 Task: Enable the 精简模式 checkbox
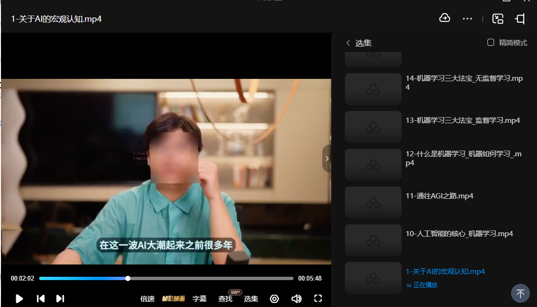(x=491, y=43)
